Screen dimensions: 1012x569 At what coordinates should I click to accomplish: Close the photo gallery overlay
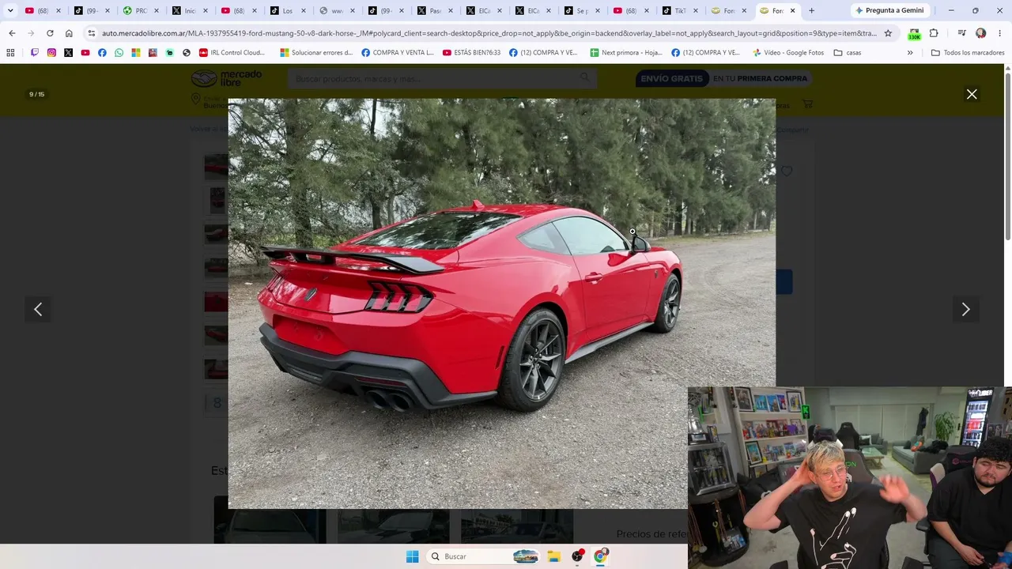pos(972,94)
